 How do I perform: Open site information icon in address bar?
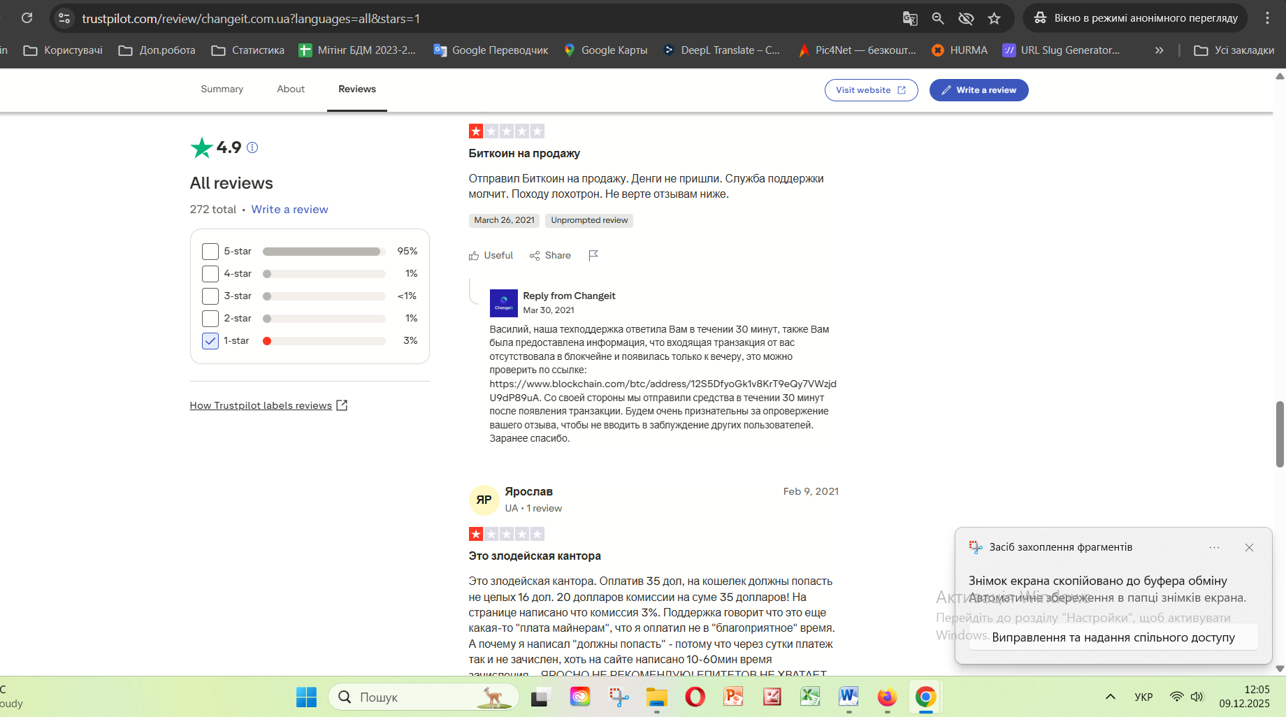pos(64,18)
